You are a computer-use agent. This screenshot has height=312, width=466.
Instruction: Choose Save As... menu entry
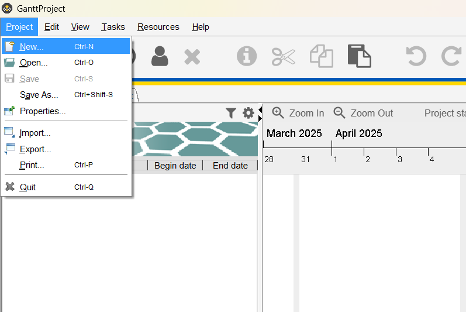65,95
